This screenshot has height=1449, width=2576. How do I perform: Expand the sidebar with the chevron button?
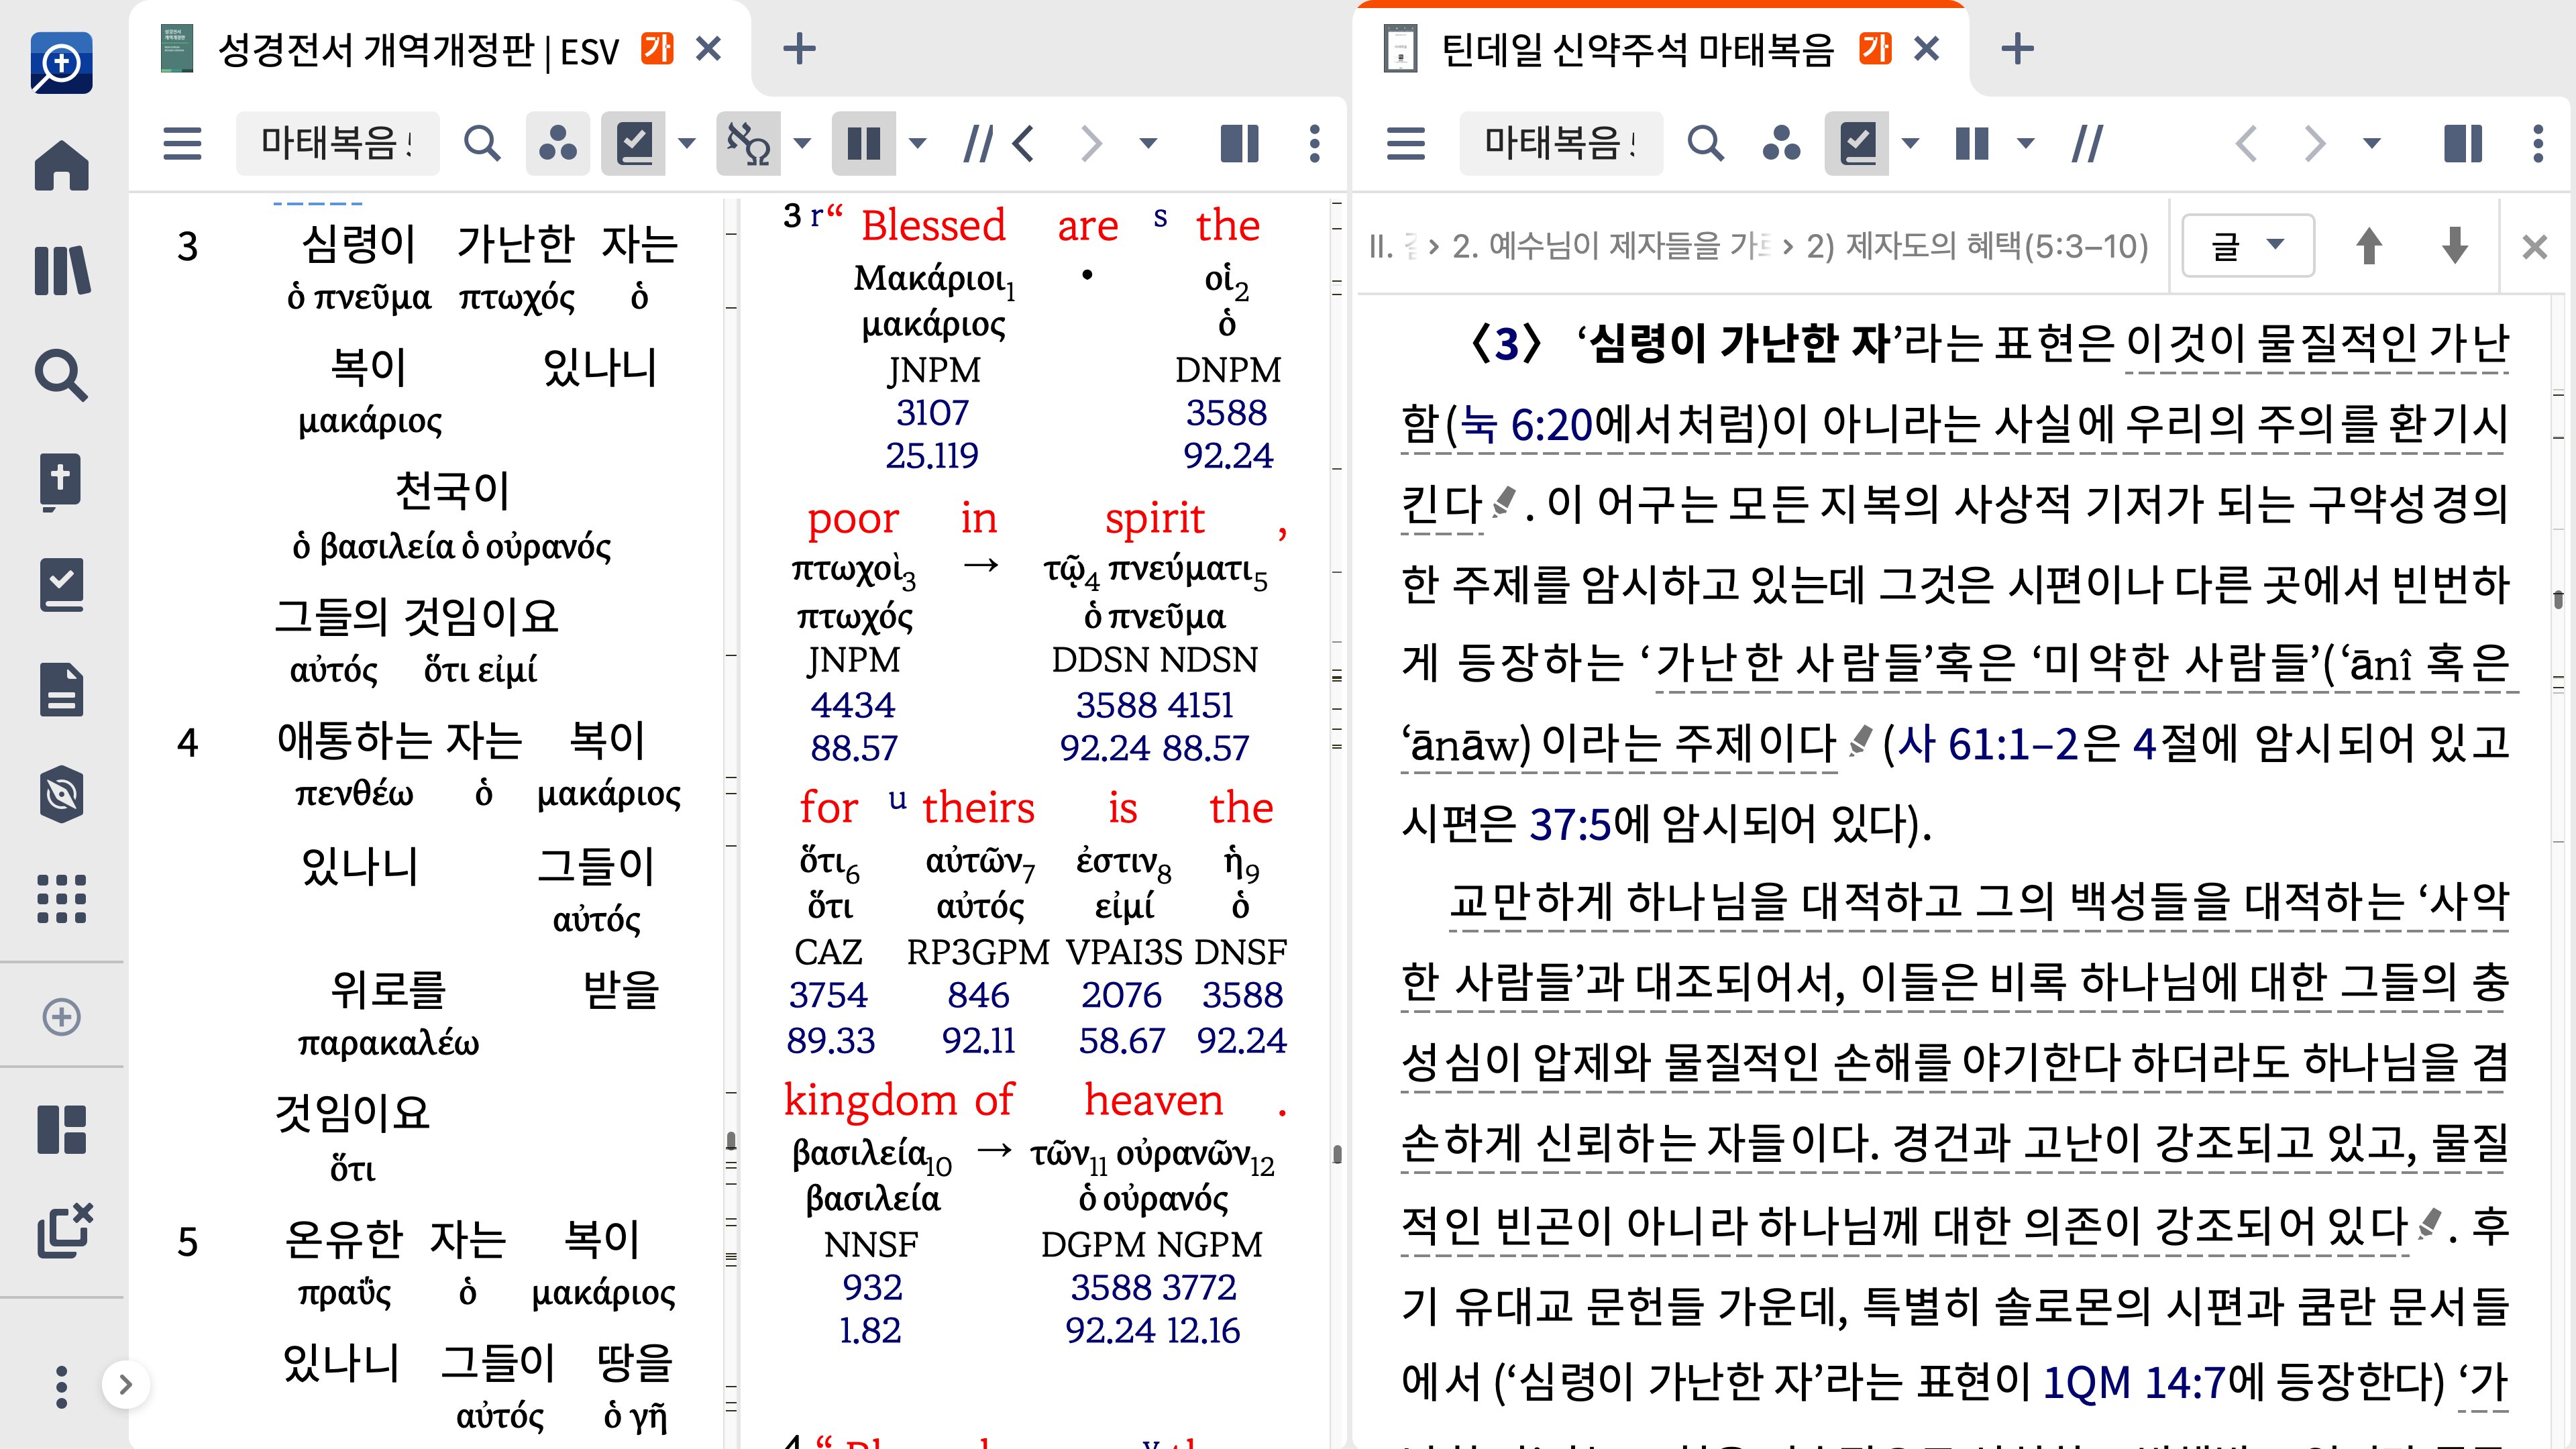pyautogui.click(x=125, y=1384)
